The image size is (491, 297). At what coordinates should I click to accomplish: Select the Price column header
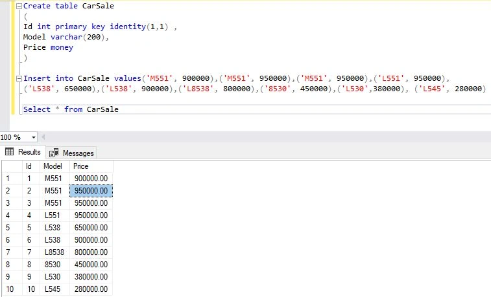91,166
